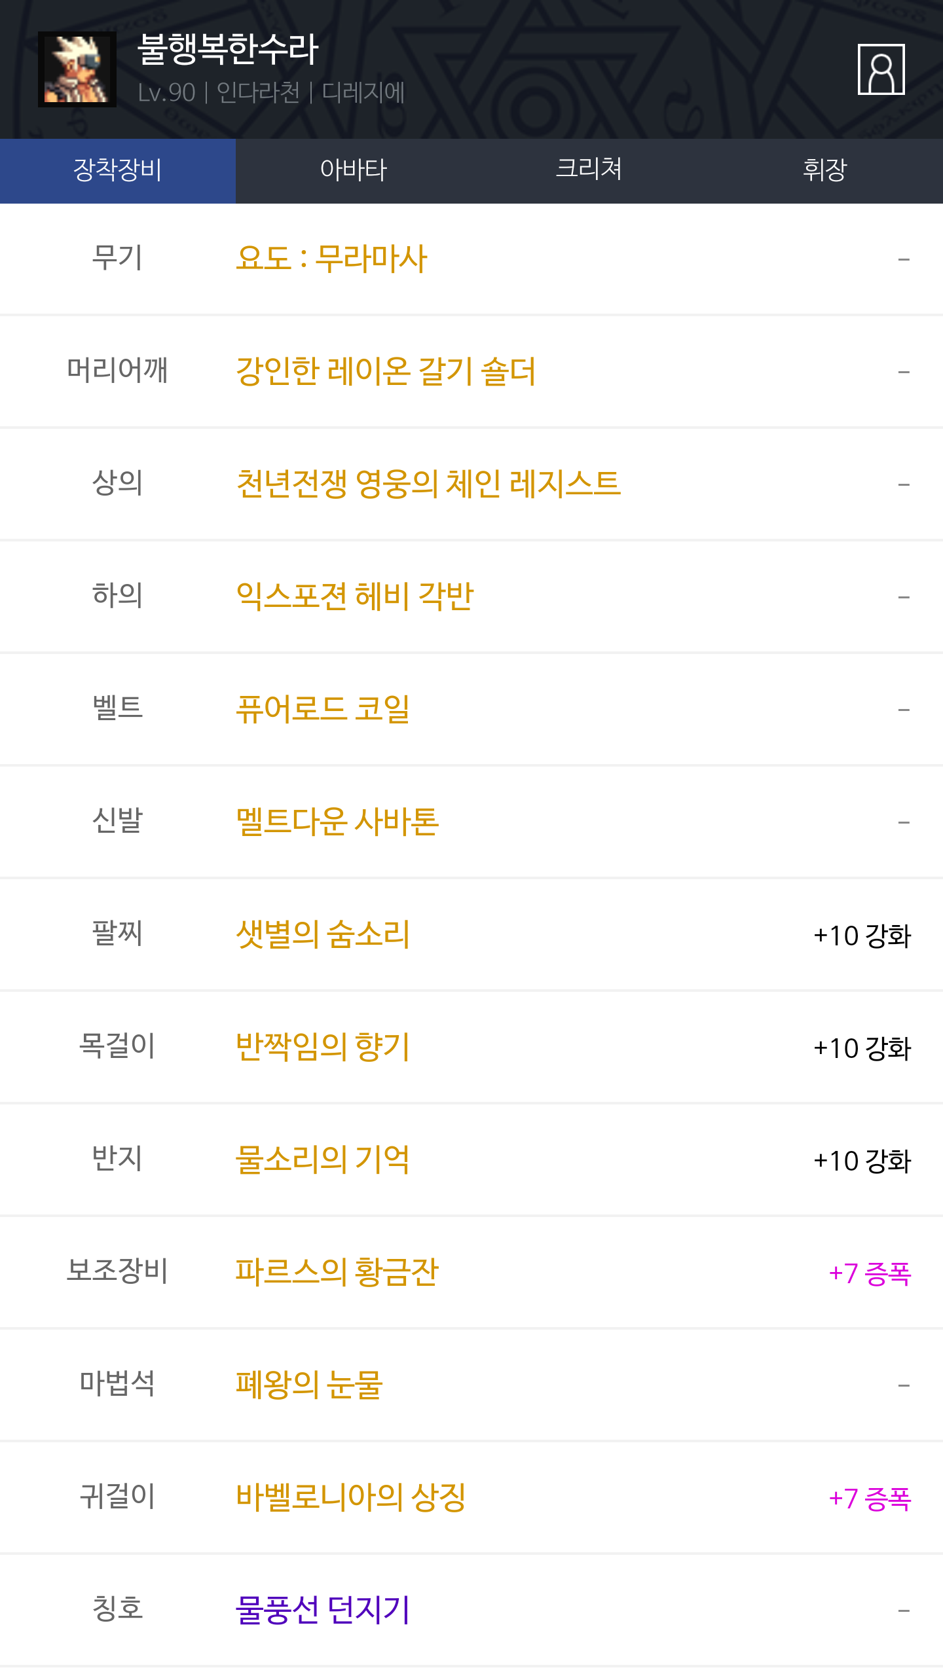Open belt item 퓨어로드 코일
This screenshot has width=943, height=1676.
coord(323,709)
